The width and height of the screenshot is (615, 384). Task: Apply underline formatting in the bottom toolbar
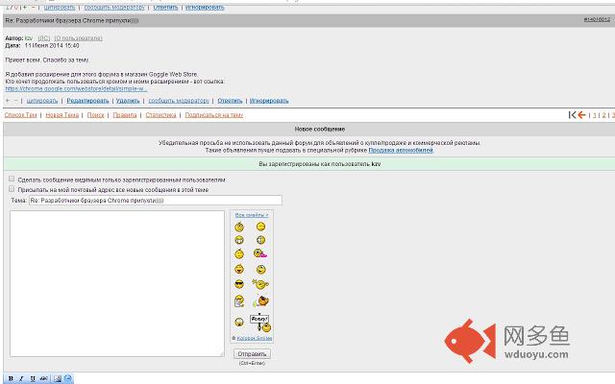tap(33, 378)
